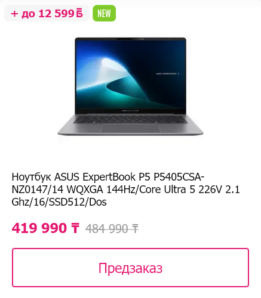
Task: Click the '12 599' bonus amount text
Action: coord(56,14)
